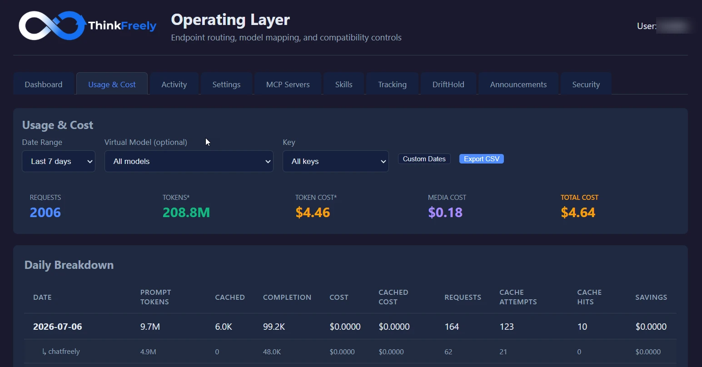Click the SAVINGS column header
This screenshot has width=702, height=367.
pos(651,297)
